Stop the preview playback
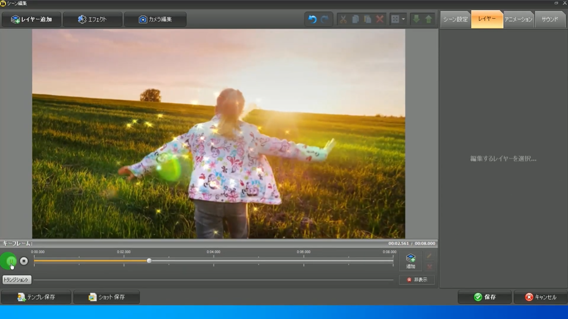 coord(24,261)
